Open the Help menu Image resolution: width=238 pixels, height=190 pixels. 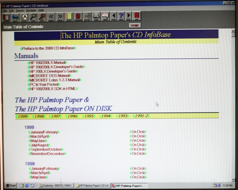[41, 10]
